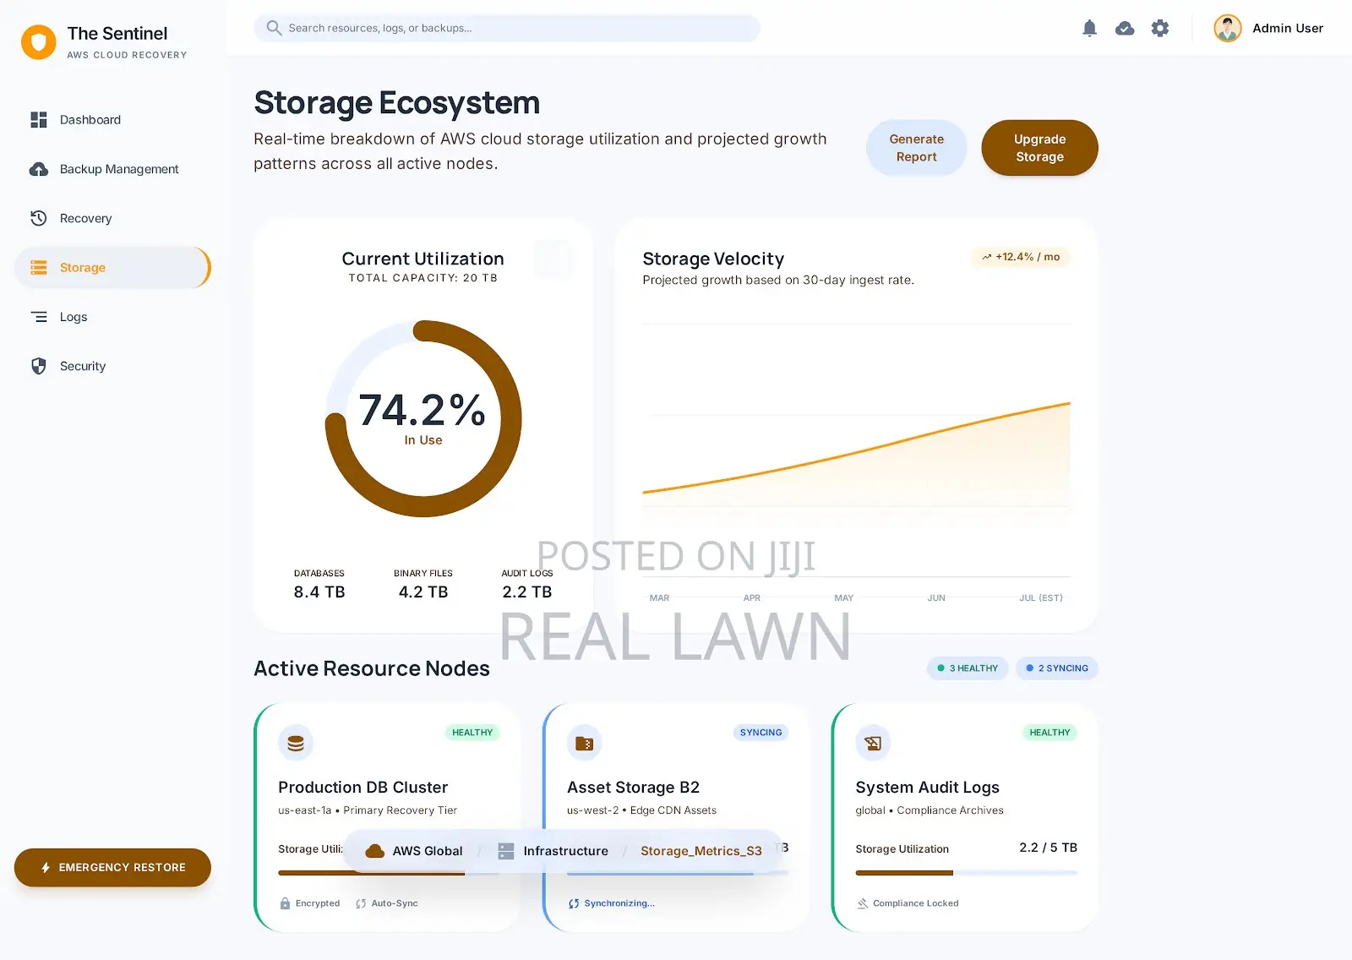Open the System Audit Logs card title
Viewport: 1352px width, 960px height.
(x=927, y=788)
